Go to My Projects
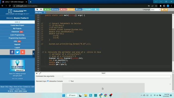 pos(17,29)
